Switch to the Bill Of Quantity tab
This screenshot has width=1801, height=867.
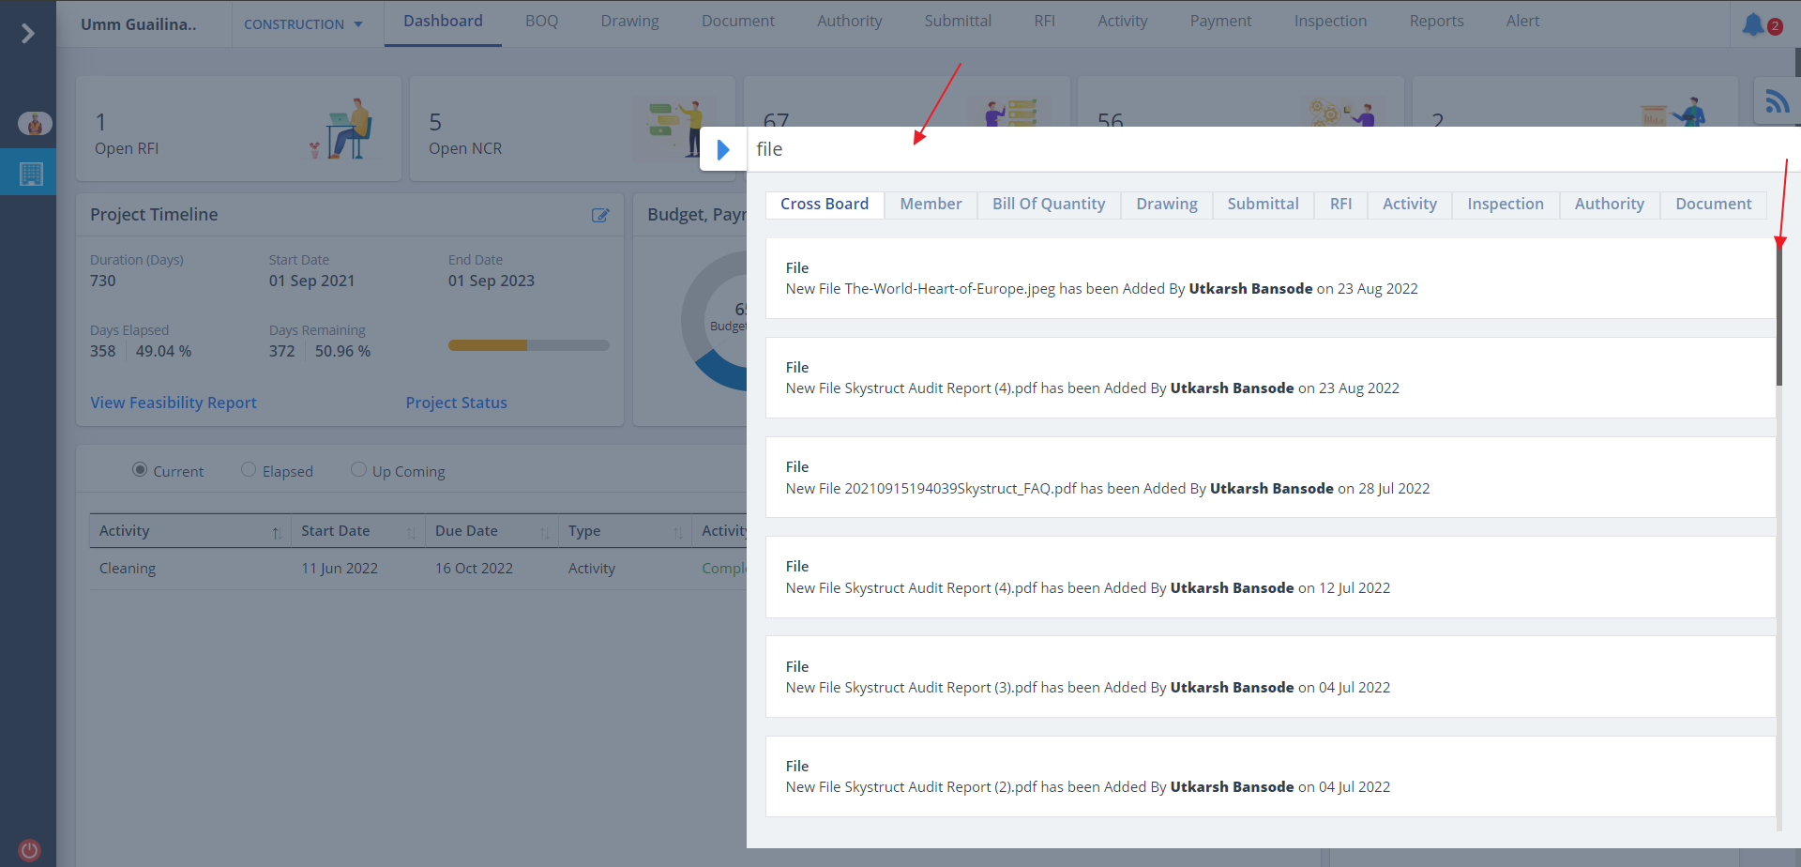[1049, 205]
